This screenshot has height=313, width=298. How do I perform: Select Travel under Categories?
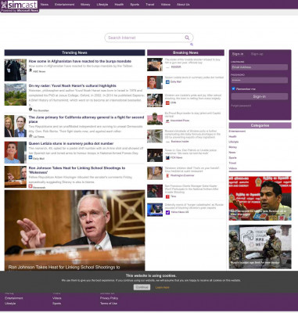coord(232,163)
